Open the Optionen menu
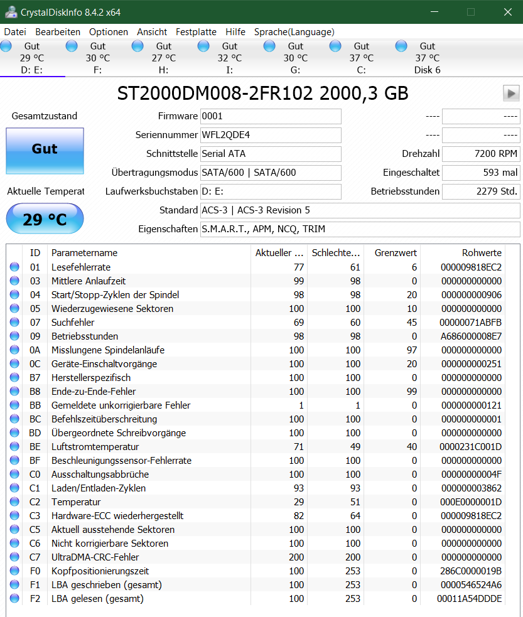 108,32
